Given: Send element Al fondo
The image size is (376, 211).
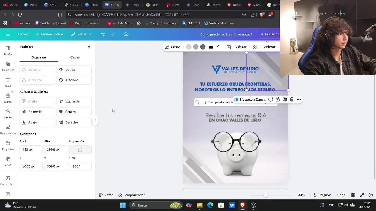Looking at the screenshot, I should click(x=74, y=80).
